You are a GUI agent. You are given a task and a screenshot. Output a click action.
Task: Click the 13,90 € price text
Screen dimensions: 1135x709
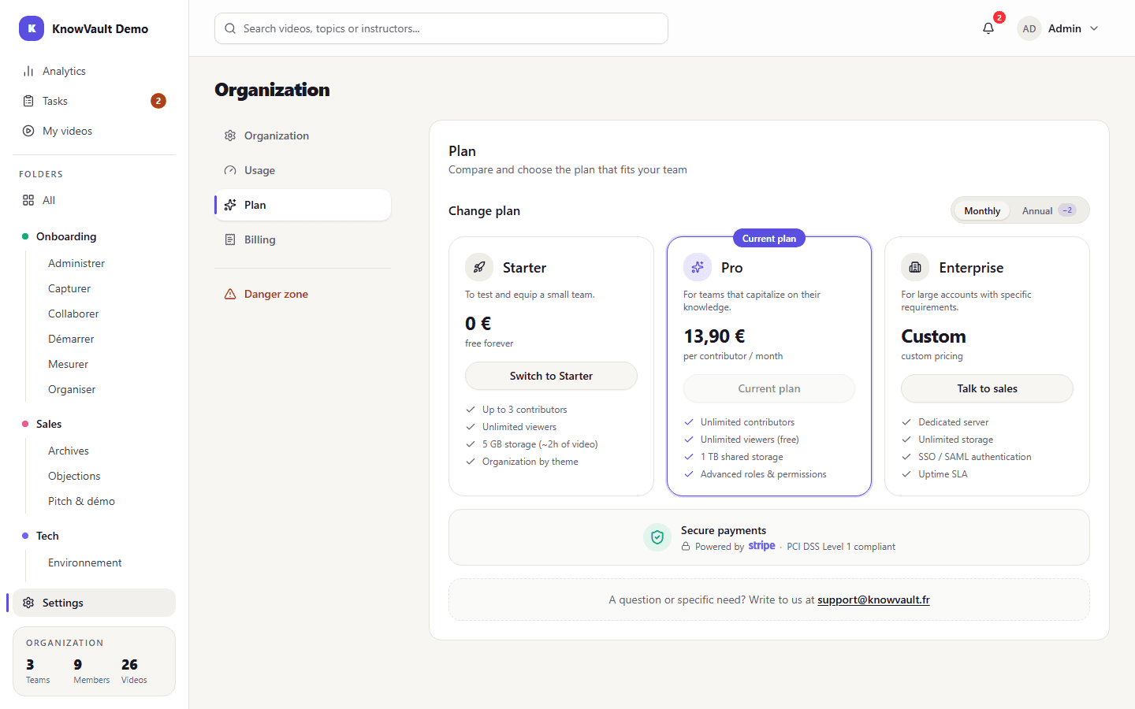[714, 336]
